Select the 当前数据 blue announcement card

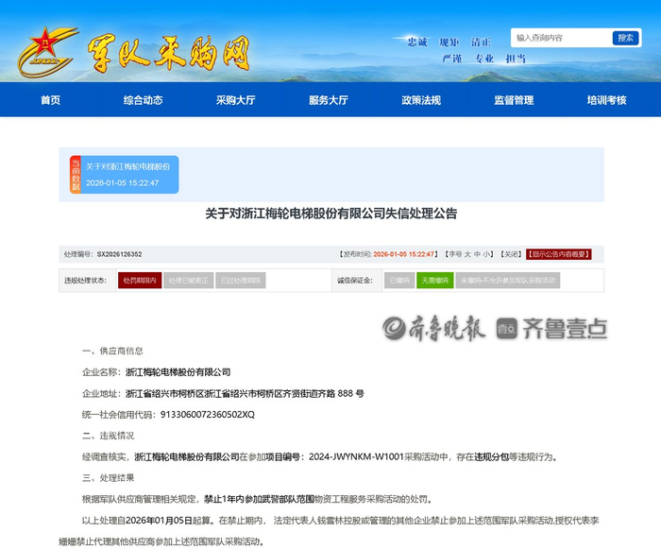[x=125, y=175]
